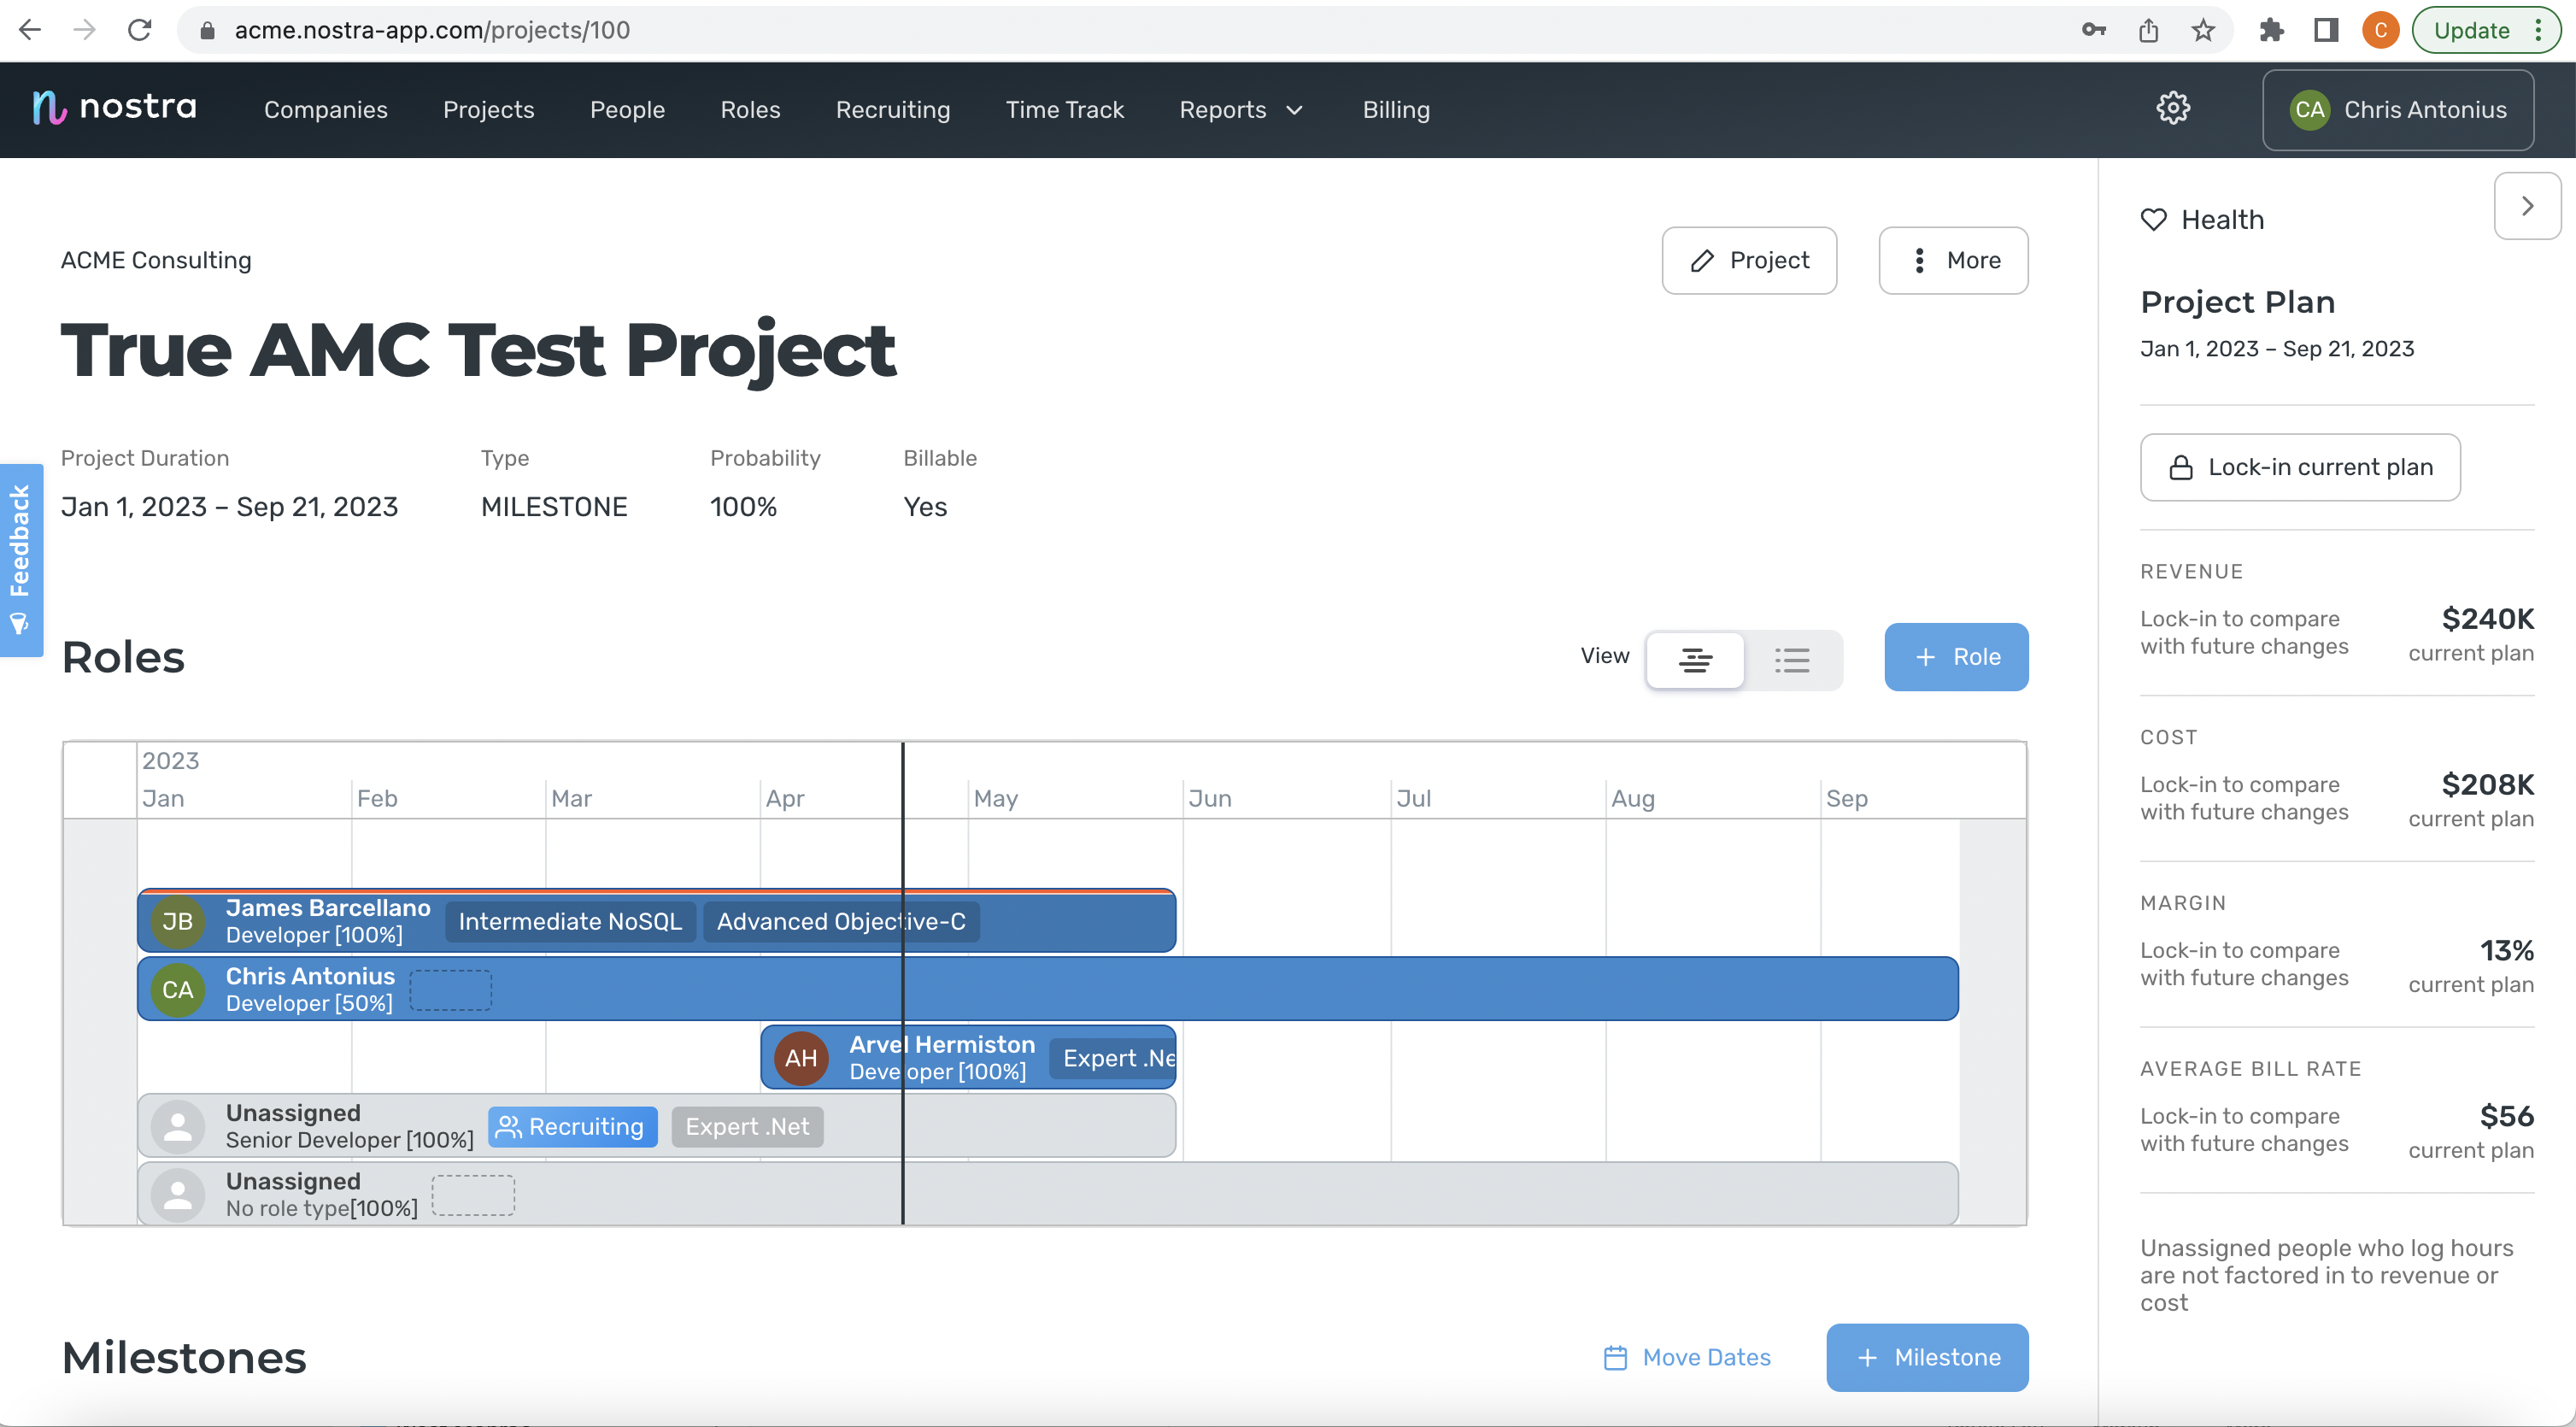
Task: Open the Recruiting menu item
Action: point(892,110)
